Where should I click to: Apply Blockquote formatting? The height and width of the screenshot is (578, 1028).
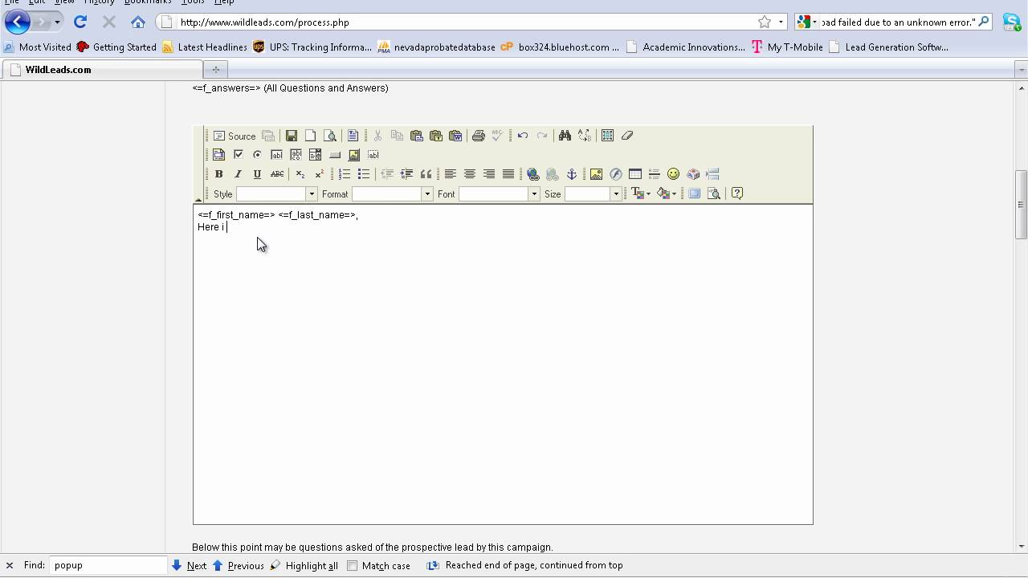(426, 174)
